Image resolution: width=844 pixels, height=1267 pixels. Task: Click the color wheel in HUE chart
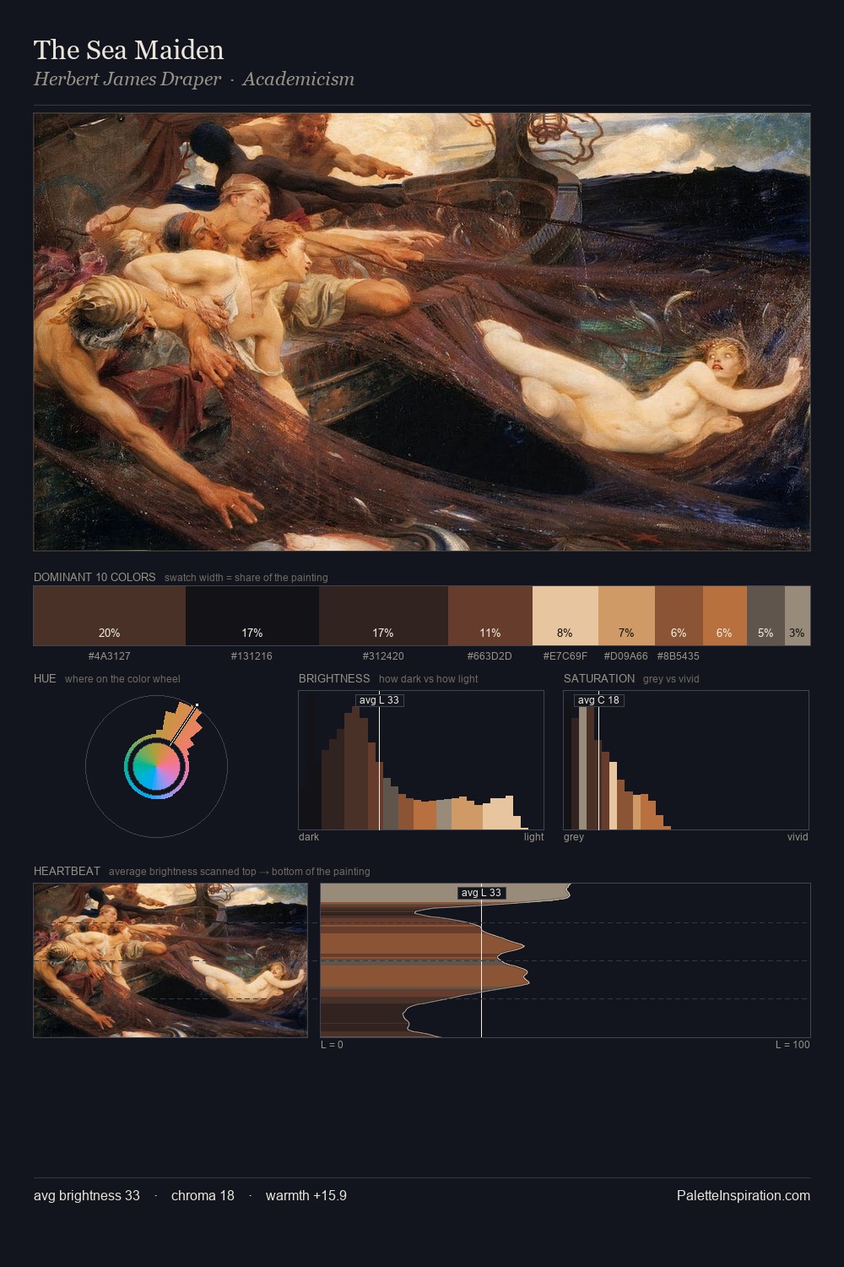click(156, 766)
